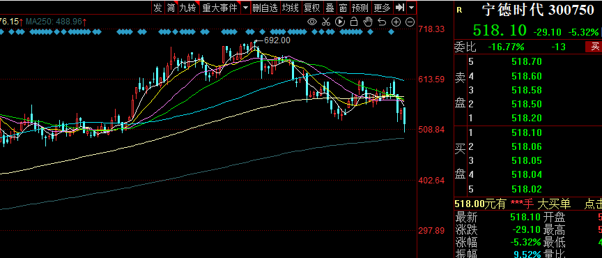
Task: Zoom out with the minus circle icon
Action: tap(410, 22)
